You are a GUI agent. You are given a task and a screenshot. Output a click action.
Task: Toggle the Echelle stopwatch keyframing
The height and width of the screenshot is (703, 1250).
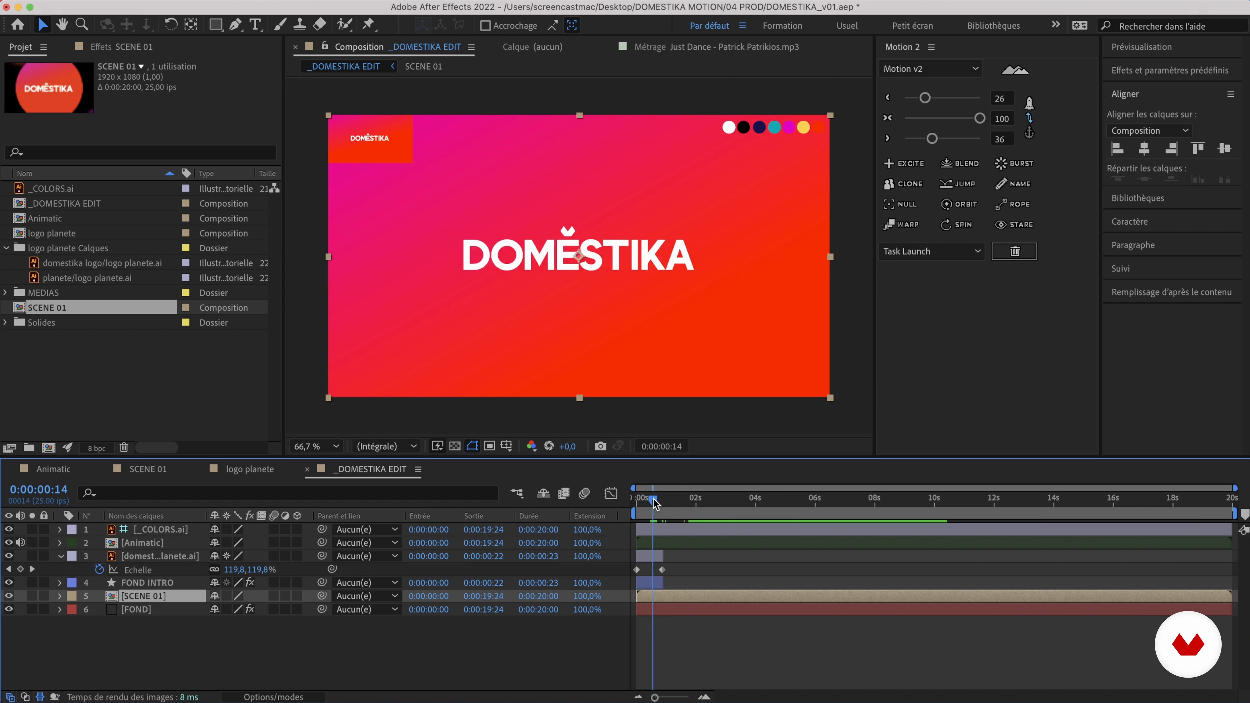pyautogui.click(x=99, y=570)
